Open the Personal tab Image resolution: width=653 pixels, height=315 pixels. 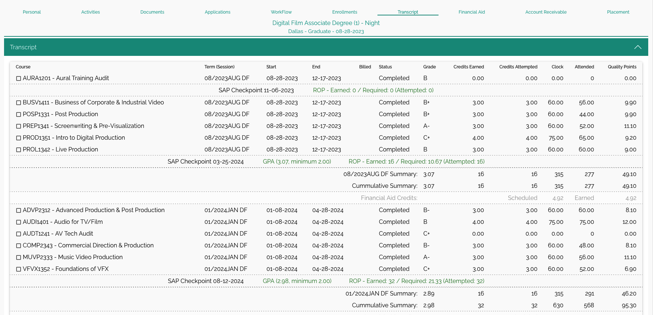tap(32, 12)
